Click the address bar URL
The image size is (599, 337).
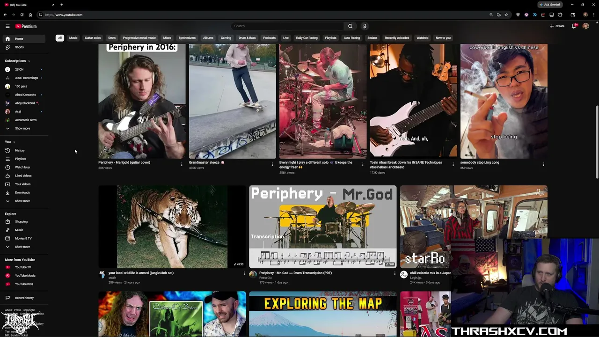[64, 15]
